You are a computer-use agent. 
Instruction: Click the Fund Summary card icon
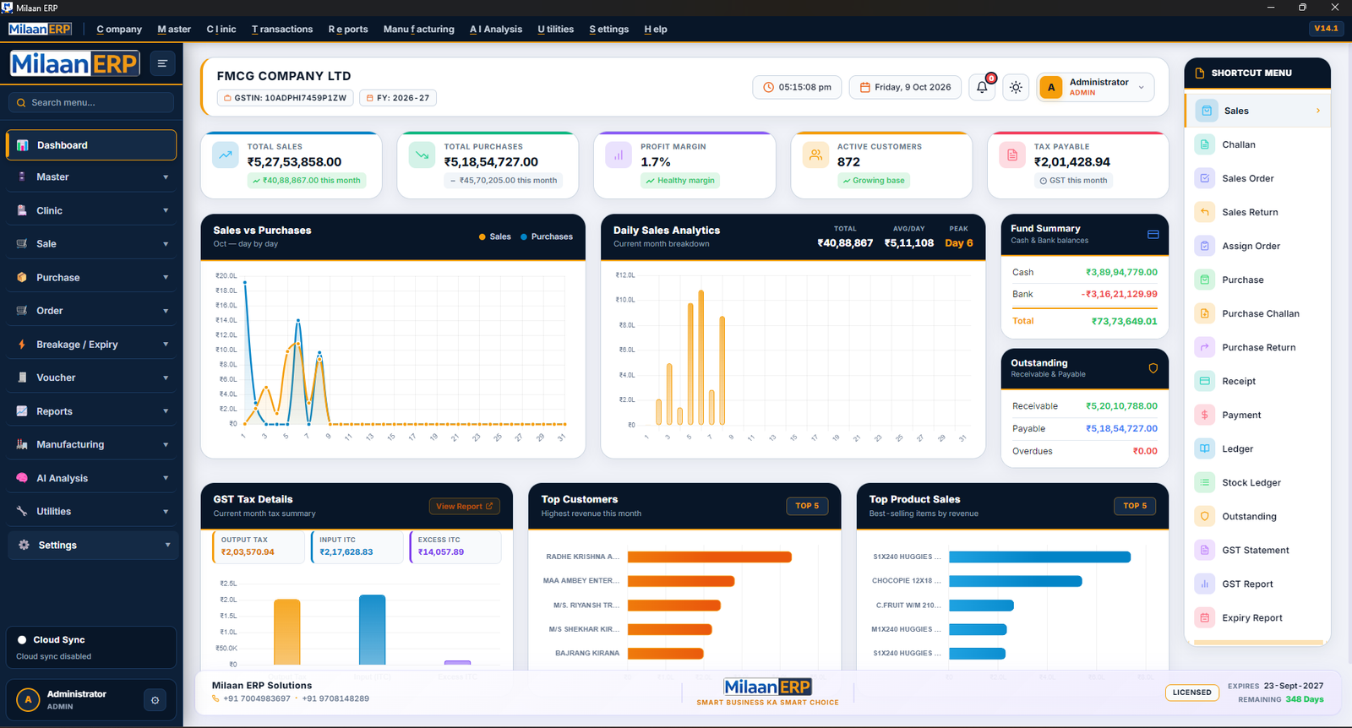coord(1153,235)
